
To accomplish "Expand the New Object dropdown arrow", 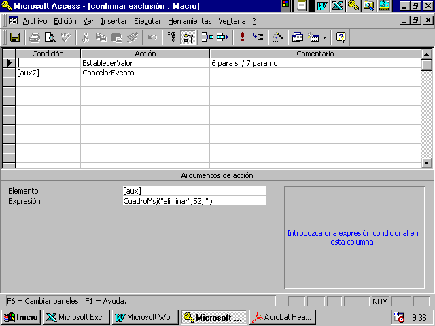I will coord(324,37).
